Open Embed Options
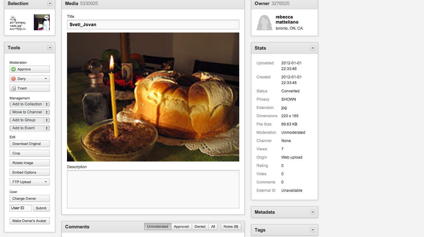 coord(30,172)
